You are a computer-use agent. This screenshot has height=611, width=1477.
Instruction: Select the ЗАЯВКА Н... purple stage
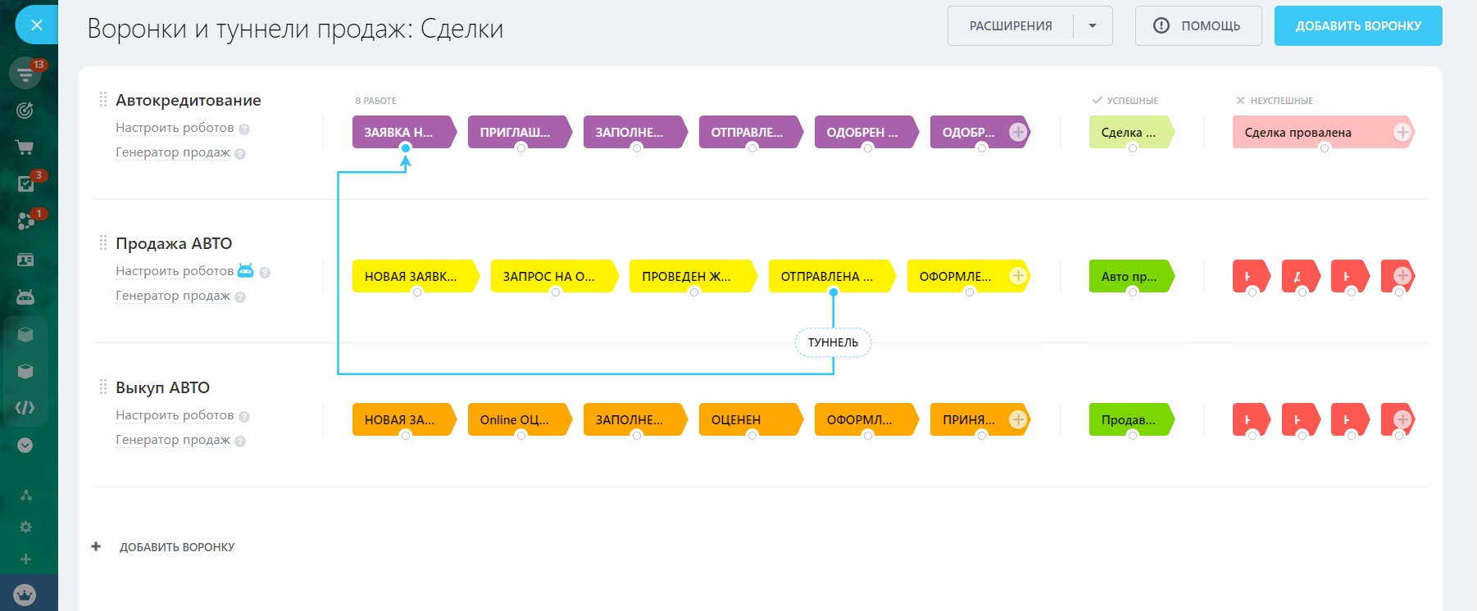tap(398, 132)
